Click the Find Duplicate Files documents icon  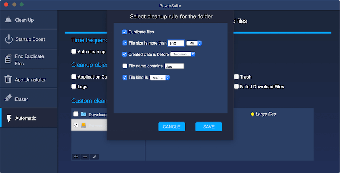[8, 59]
